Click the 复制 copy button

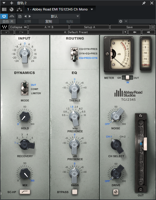pyautogui.click(x=49, y=22)
